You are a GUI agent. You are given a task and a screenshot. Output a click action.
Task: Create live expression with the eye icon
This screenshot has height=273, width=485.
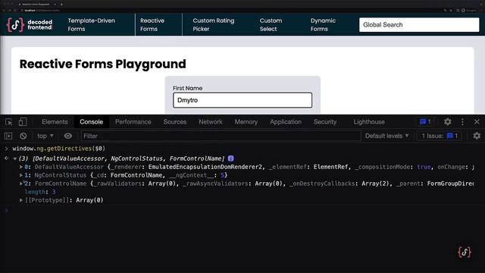[x=68, y=136]
